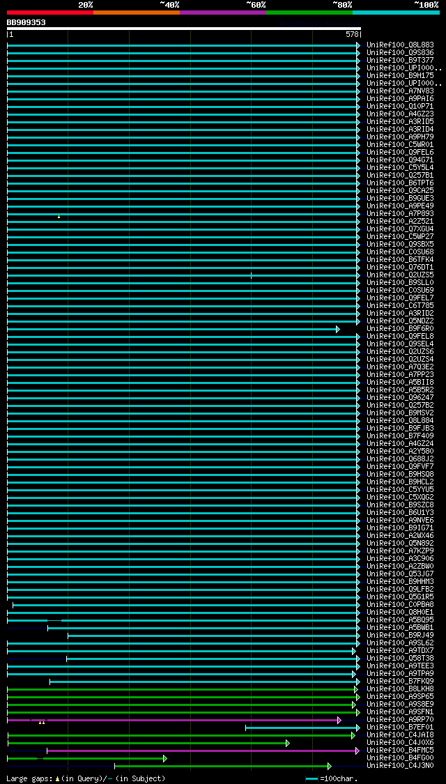Click the cyan alignment bar for B9RJ49
Image resolution: width=446 pixels, height=784 pixels.
coord(213,636)
